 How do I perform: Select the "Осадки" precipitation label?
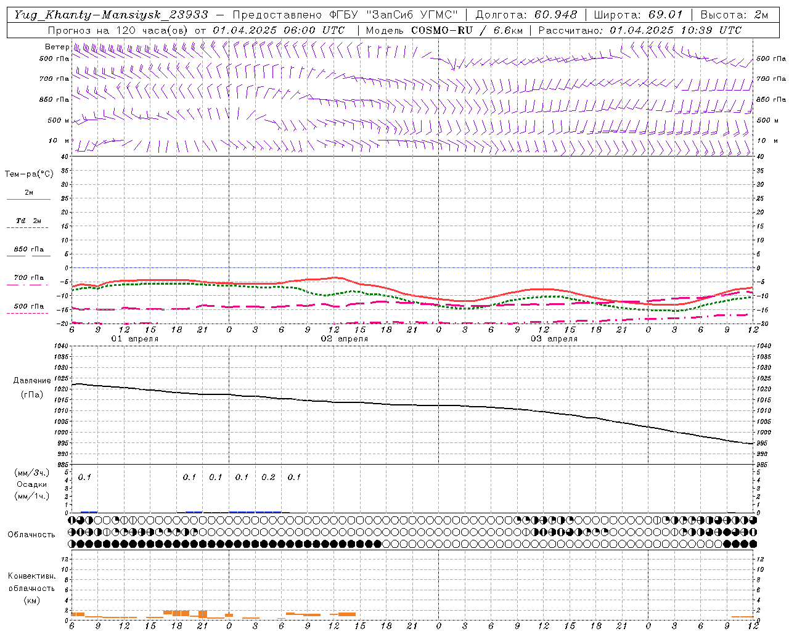tap(32, 484)
